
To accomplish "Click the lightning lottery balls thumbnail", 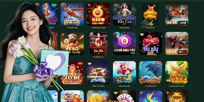I will point(151,96).
